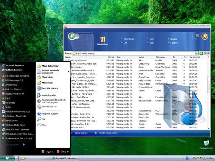Open Kontrollpanelen from Start menu
The image size is (215, 161).
(x=47, y=96)
